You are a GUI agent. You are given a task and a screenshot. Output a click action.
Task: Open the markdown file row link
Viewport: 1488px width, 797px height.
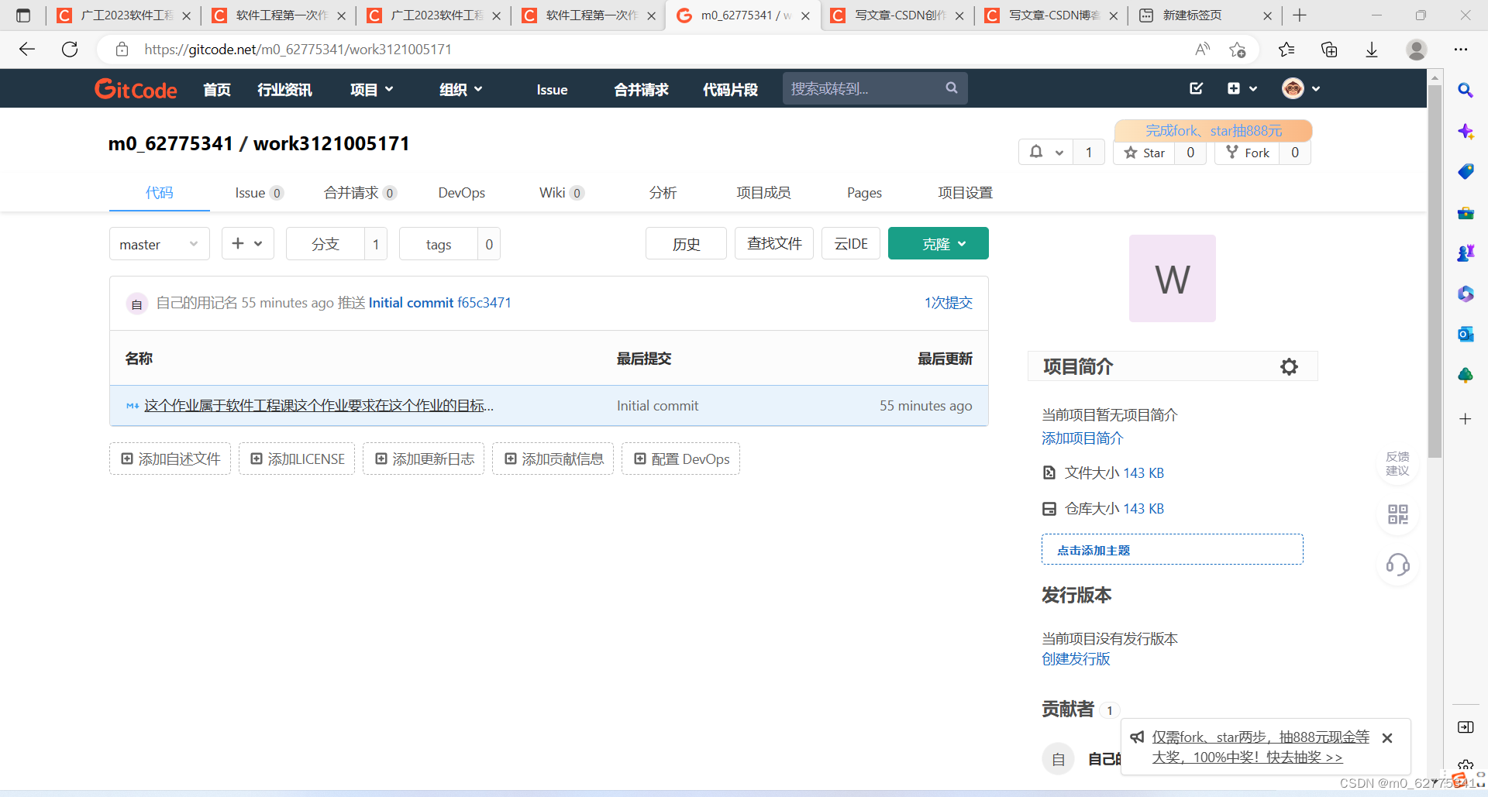tap(319, 405)
